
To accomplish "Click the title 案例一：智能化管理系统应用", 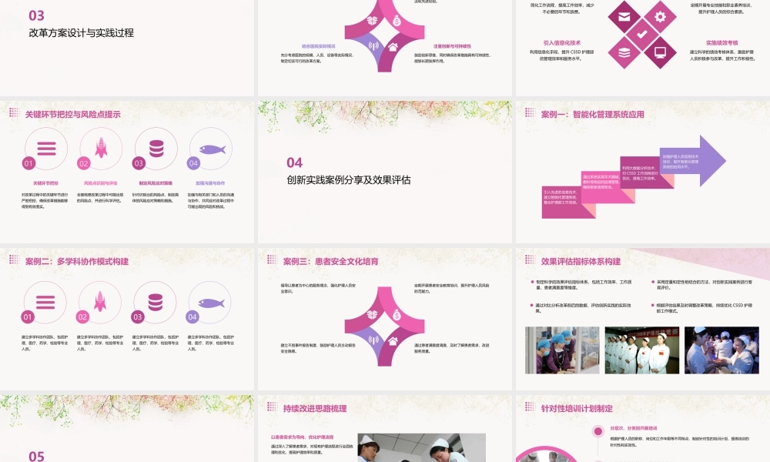I will click(592, 115).
